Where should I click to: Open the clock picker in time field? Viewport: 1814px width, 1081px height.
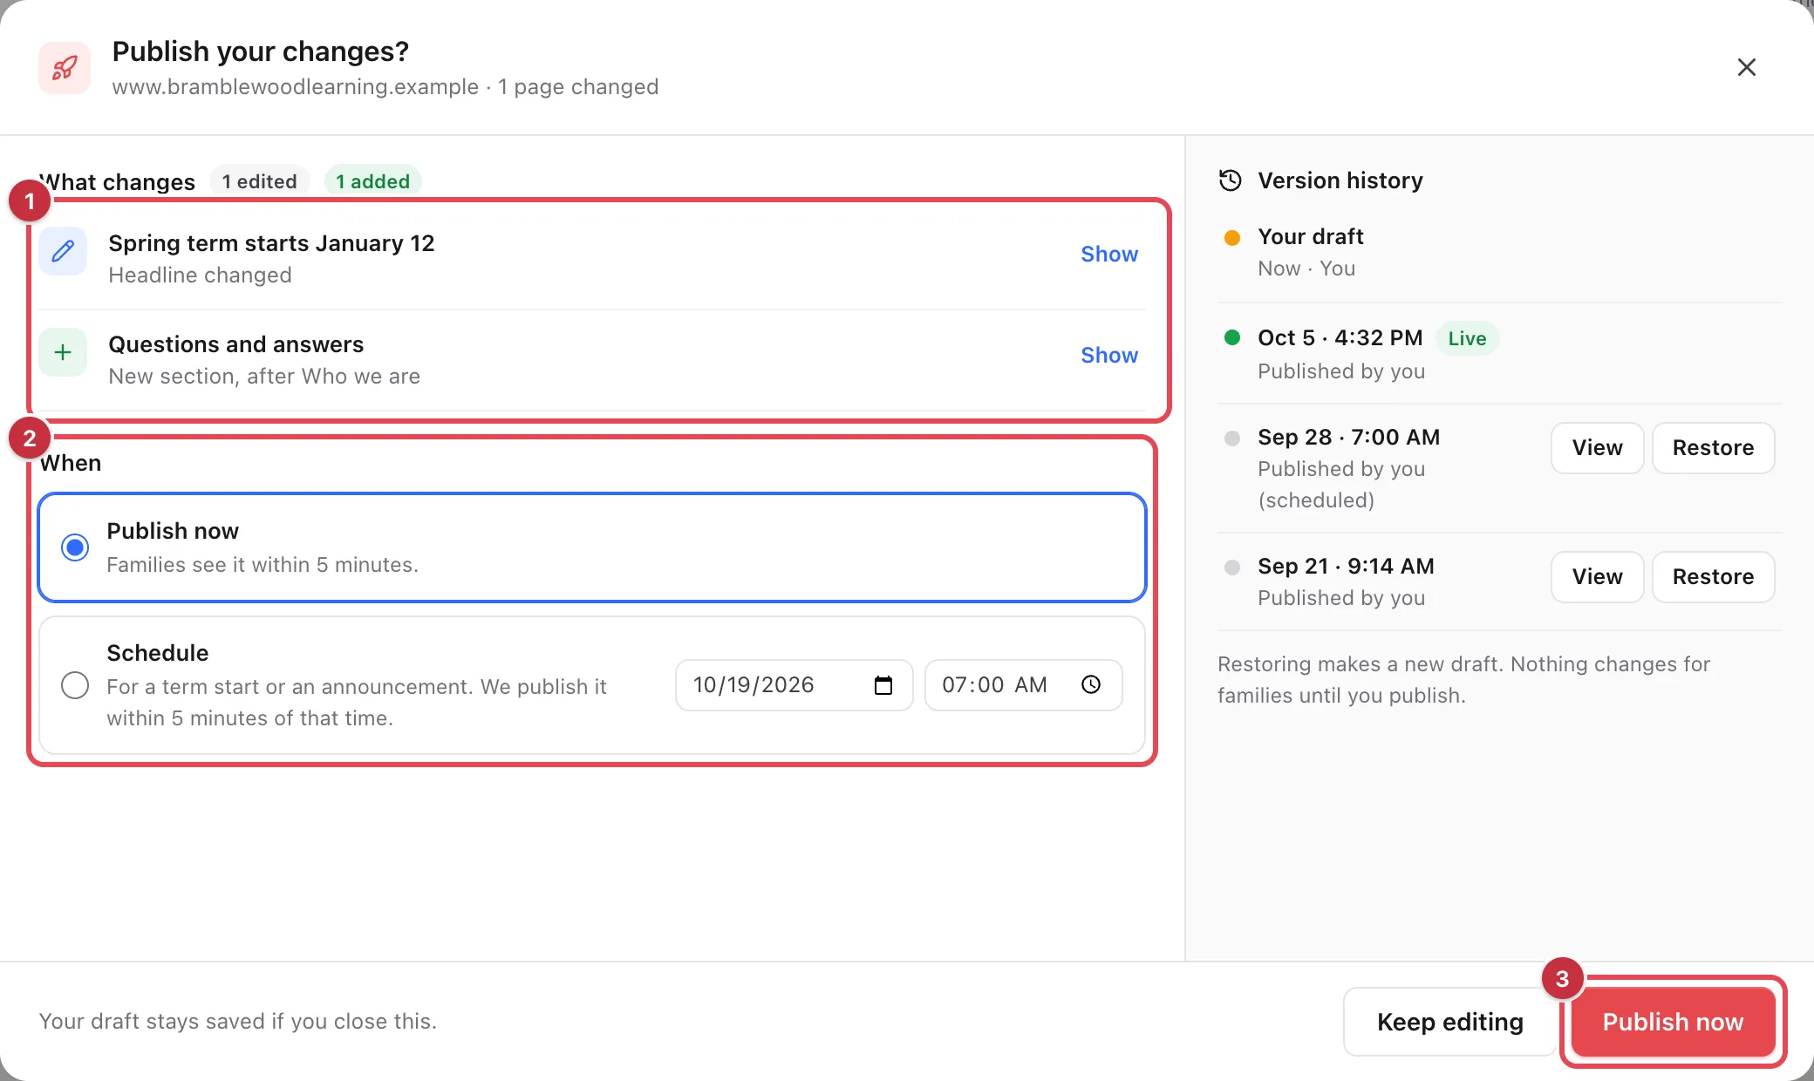(1091, 685)
